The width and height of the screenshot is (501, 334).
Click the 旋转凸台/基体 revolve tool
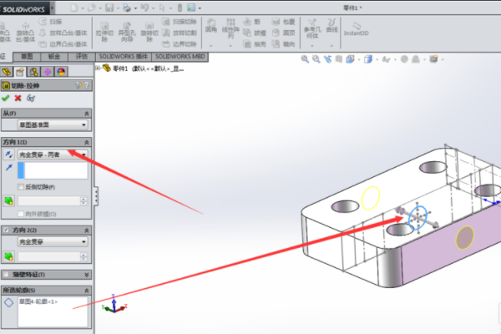pos(25,33)
